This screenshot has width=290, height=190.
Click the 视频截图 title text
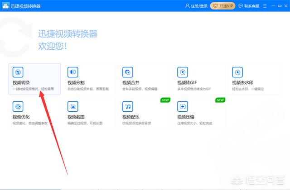pyautogui.click(x=76, y=117)
